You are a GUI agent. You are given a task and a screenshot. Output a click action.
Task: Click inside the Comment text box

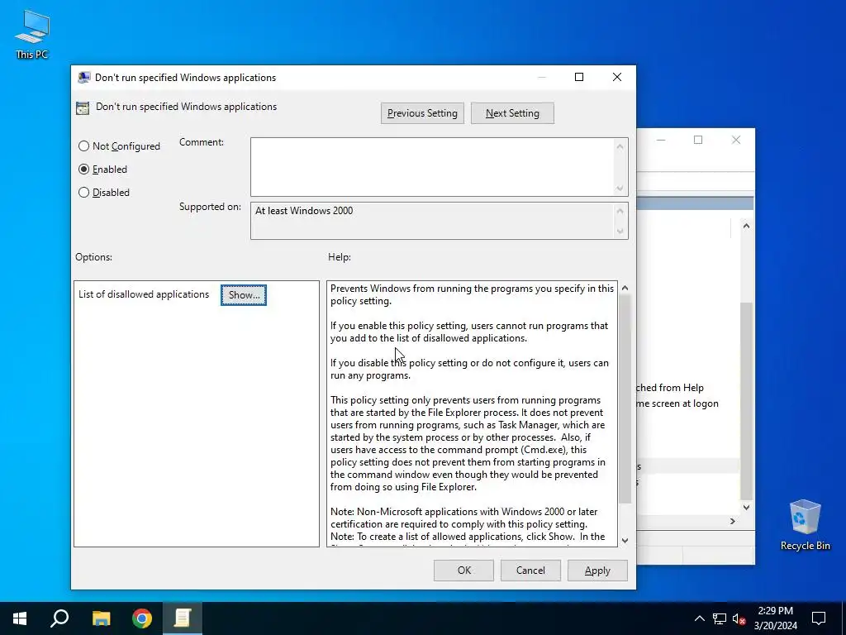[x=432, y=167]
